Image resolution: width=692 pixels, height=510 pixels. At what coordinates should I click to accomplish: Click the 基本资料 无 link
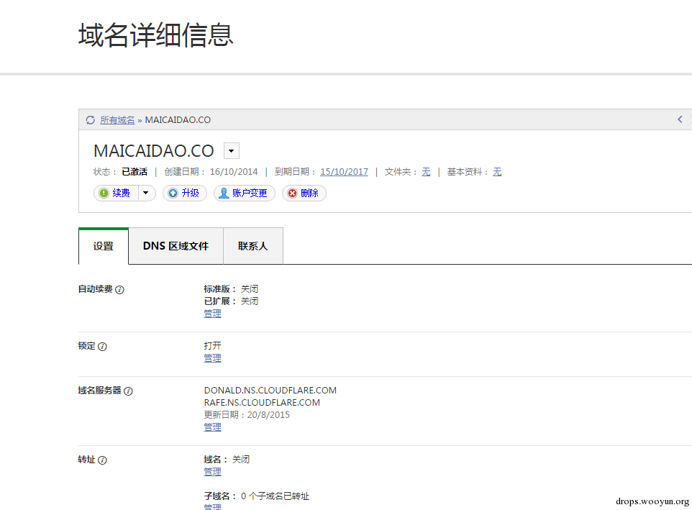[x=497, y=172]
